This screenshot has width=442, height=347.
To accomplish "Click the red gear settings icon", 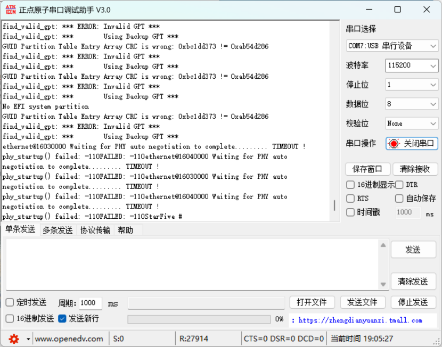I will click(x=14, y=338).
